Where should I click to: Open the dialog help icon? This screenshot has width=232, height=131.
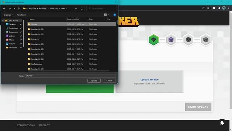[115, 15]
